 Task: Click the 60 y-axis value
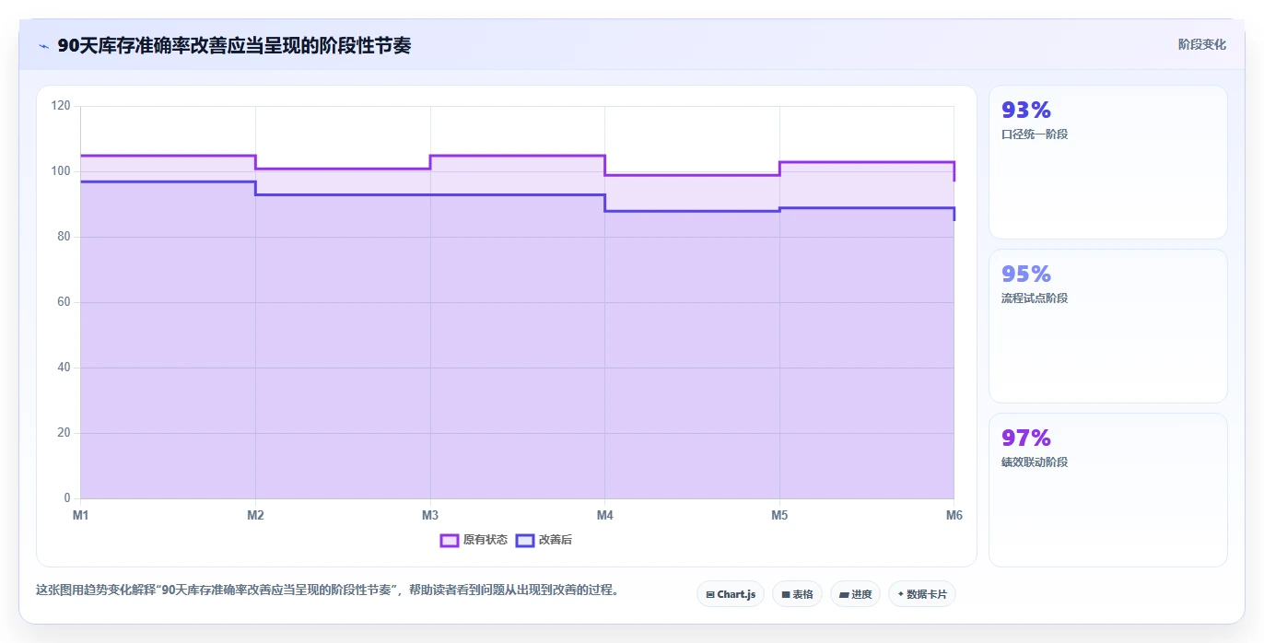click(64, 302)
